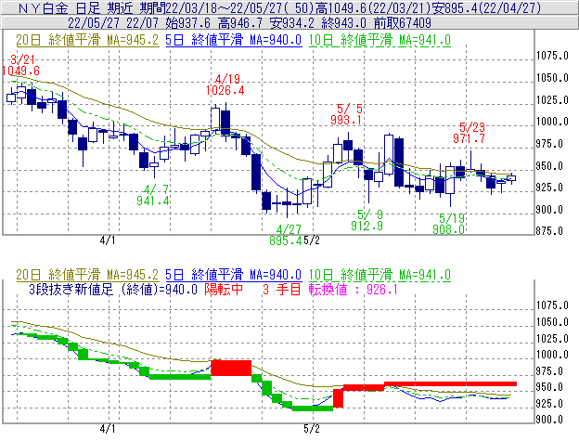Click the 5/19 908.0 low annotation
Image resolution: width=579 pixels, height=441 pixels.
click(449, 224)
